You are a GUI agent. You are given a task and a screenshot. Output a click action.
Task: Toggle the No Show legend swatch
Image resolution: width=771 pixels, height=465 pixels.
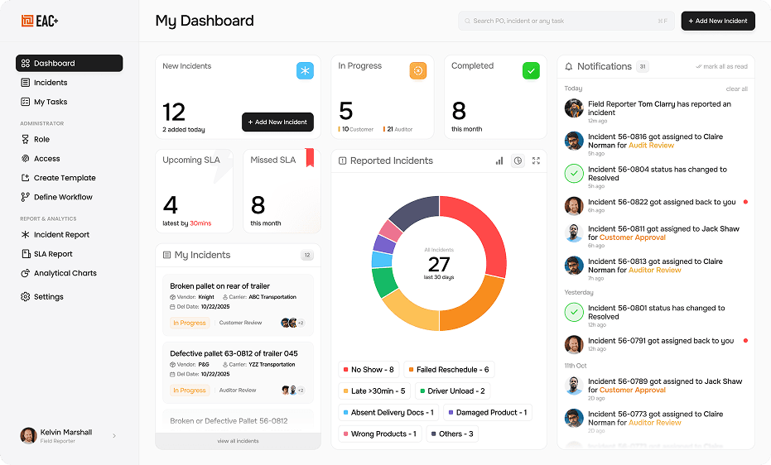[345, 370]
